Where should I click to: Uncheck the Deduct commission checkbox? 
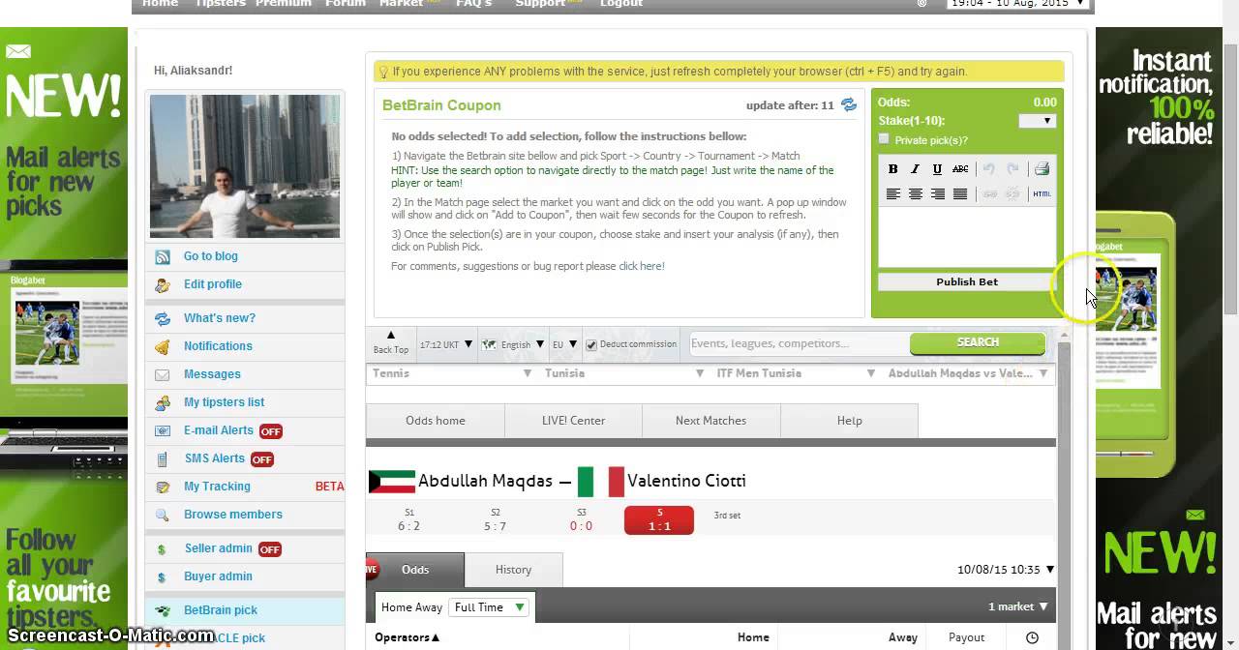(590, 345)
